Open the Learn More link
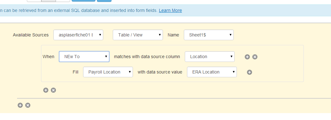Image resolution: width=331 pixels, height=120 pixels. [170, 10]
